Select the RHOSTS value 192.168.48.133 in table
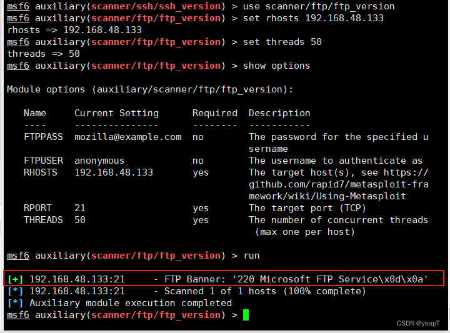Screen dimensions: 450x333 click(x=114, y=172)
